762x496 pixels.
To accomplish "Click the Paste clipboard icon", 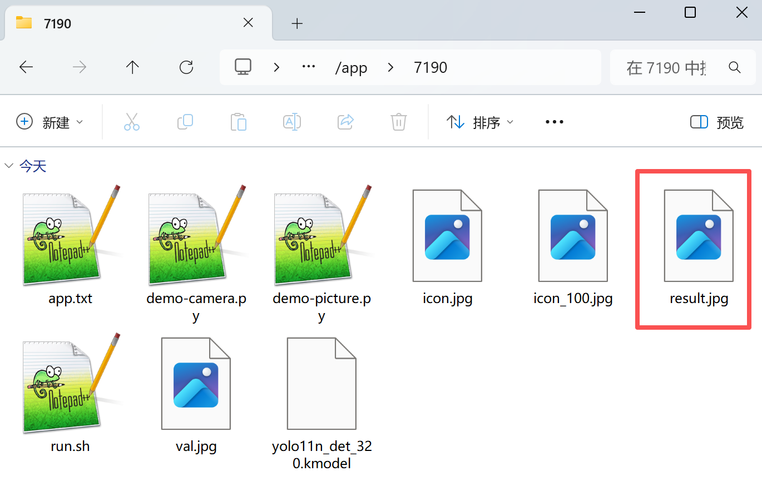I will coord(238,122).
